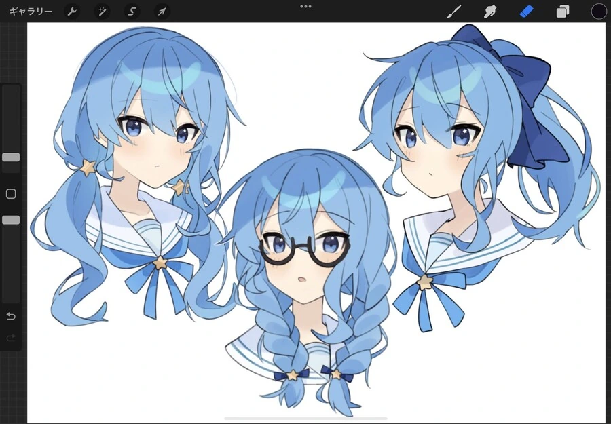Viewport: 611px width, 424px height.
Task: Click the dimmed Redo arrow
Action: (x=11, y=338)
